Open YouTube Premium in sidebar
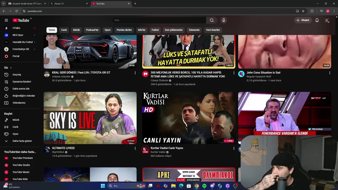 tap(22, 158)
